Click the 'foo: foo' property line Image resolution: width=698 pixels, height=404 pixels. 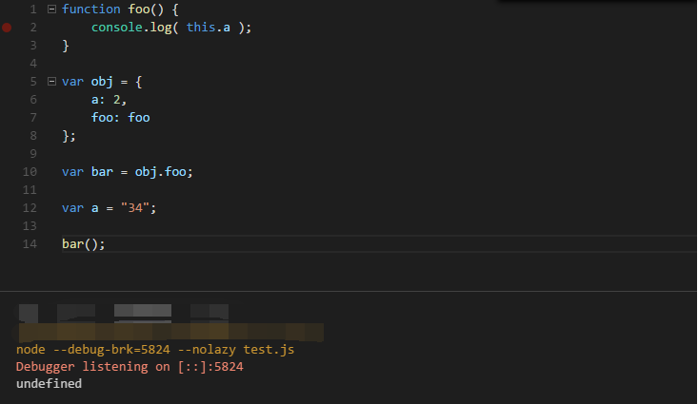pyautogui.click(x=121, y=118)
